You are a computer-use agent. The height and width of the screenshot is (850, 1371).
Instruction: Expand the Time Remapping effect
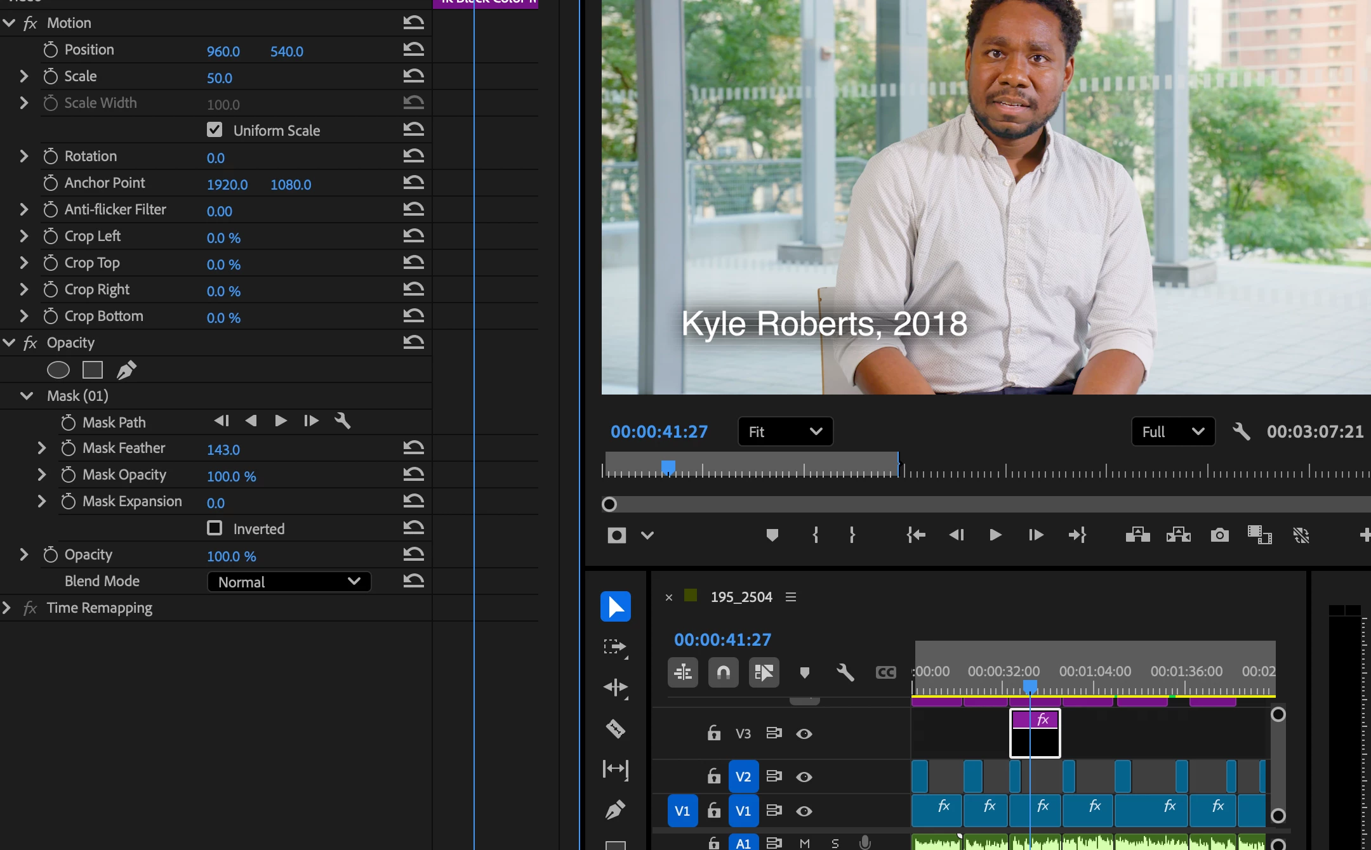pyautogui.click(x=7, y=608)
